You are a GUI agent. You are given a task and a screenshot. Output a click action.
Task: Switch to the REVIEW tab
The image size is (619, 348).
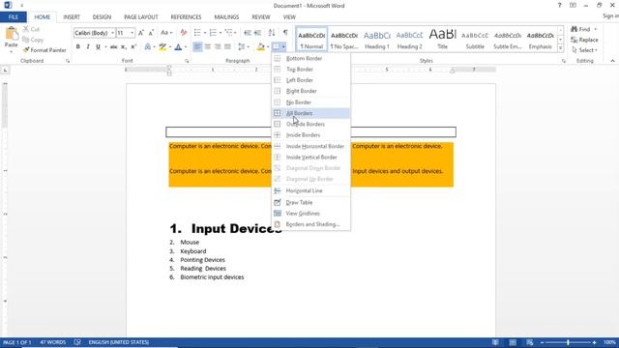point(261,17)
